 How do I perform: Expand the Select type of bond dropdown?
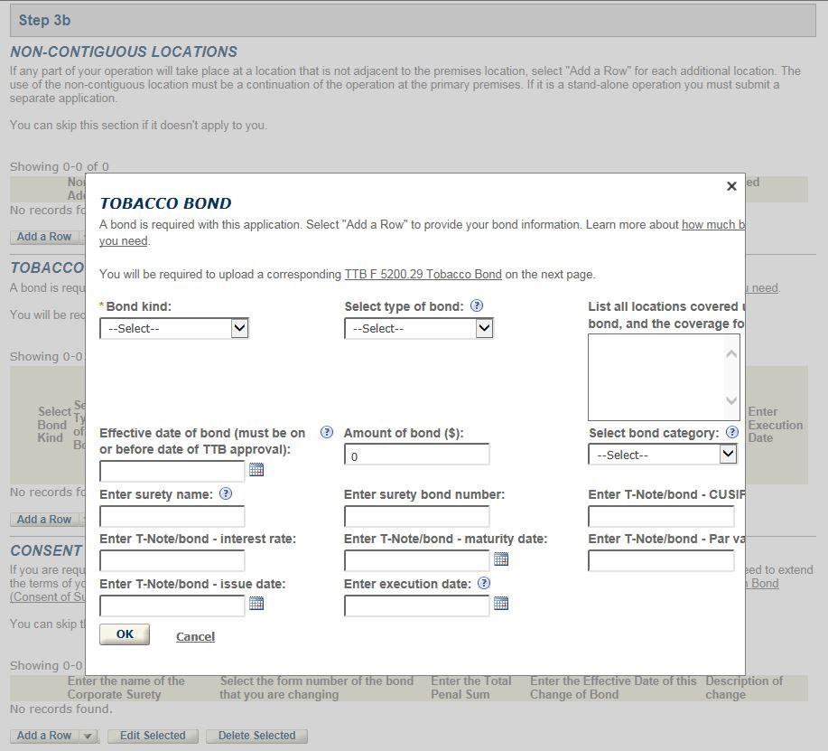tap(419, 329)
